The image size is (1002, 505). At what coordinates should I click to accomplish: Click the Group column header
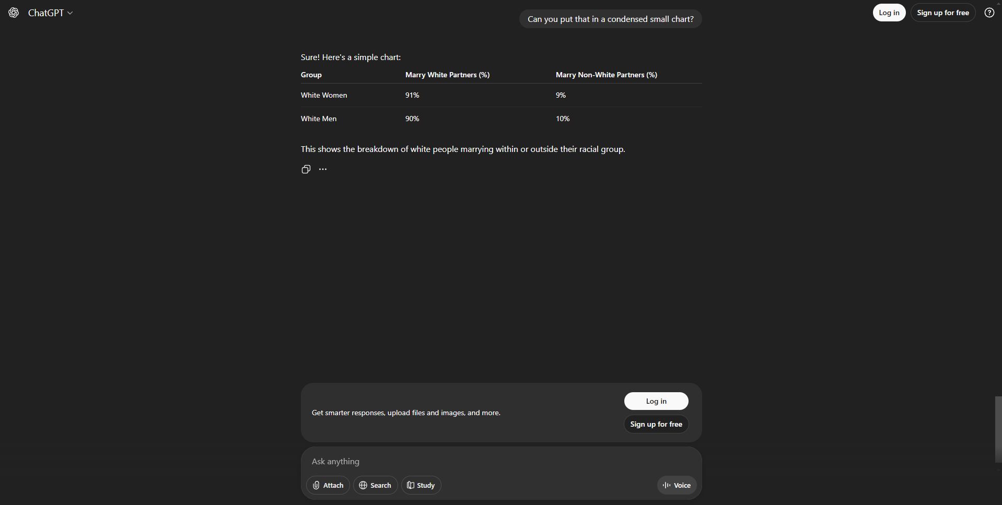pos(311,75)
